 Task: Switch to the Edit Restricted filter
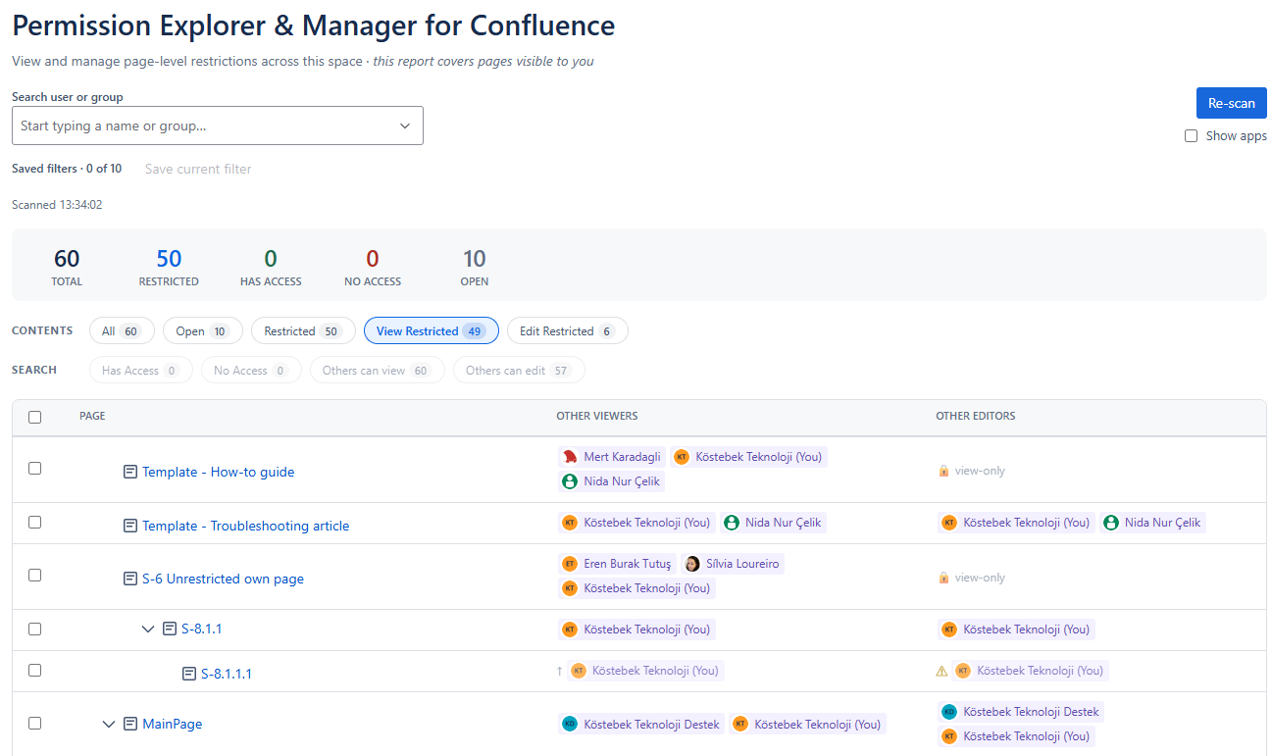click(x=568, y=331)
